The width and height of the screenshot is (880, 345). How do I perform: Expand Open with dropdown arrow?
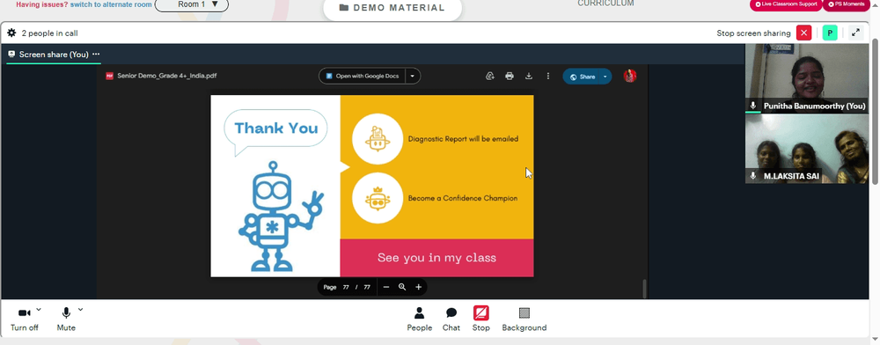413,77
